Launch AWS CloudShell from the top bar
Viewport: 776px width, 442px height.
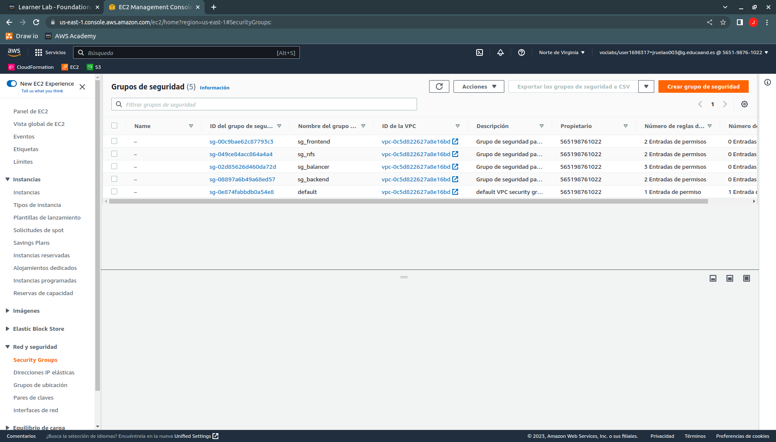(x=479, y=52)
